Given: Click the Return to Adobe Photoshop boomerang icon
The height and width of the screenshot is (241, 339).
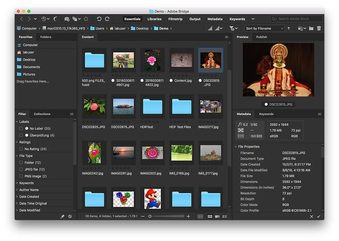Looking at the screenshot, I should click(55, 19).
